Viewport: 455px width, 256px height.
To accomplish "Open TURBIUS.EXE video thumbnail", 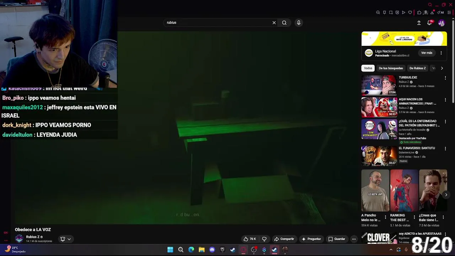I will tap(379, 85).
